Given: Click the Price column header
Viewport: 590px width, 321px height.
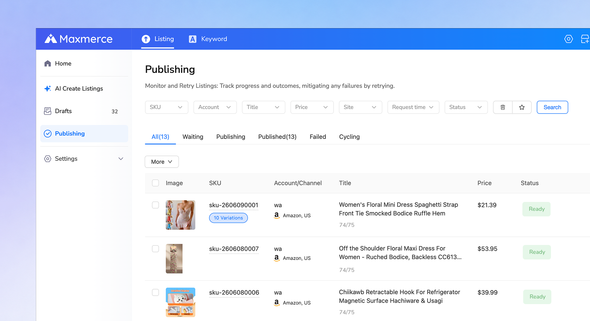Looking at the screenshot, I should (485, 183).
